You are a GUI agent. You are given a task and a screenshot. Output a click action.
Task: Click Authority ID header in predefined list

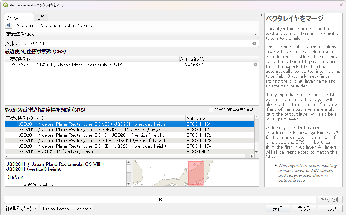[x=220, y=118]
